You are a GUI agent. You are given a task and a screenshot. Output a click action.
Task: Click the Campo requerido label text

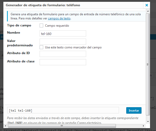(57, 26)
